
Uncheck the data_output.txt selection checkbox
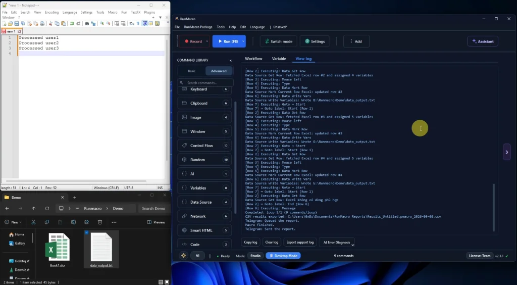(86, 232)
